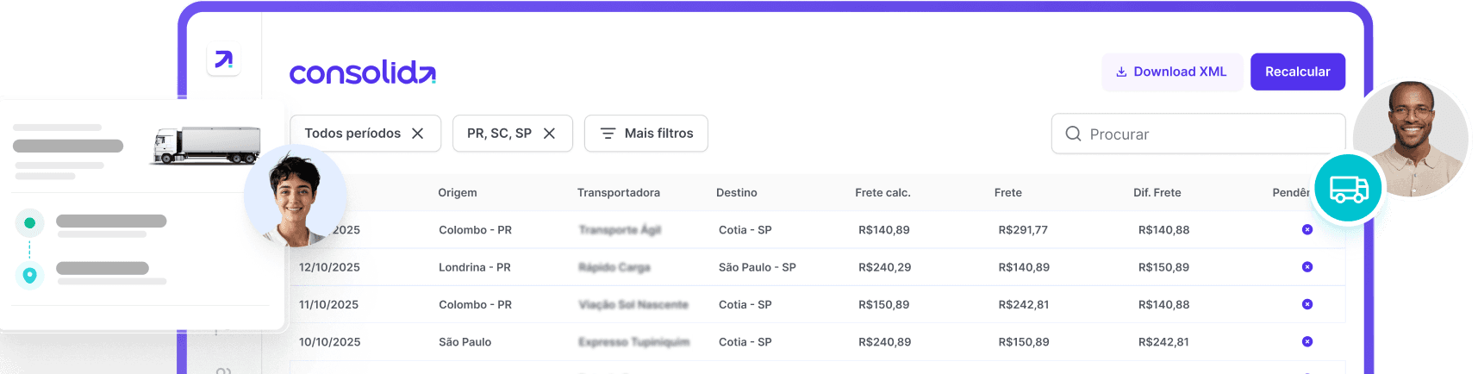Click pending icon on Londrina - PR row
Image resolution: width=1478 pixels, height=374 pixels.
pyautogui.click(x=1307, y=267)
